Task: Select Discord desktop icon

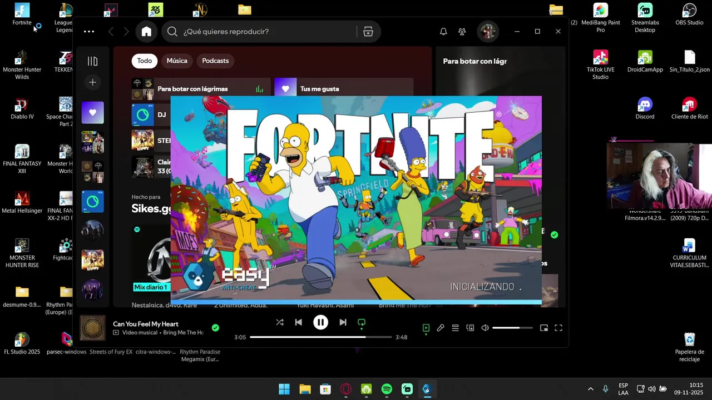Action: coord(645,109)
